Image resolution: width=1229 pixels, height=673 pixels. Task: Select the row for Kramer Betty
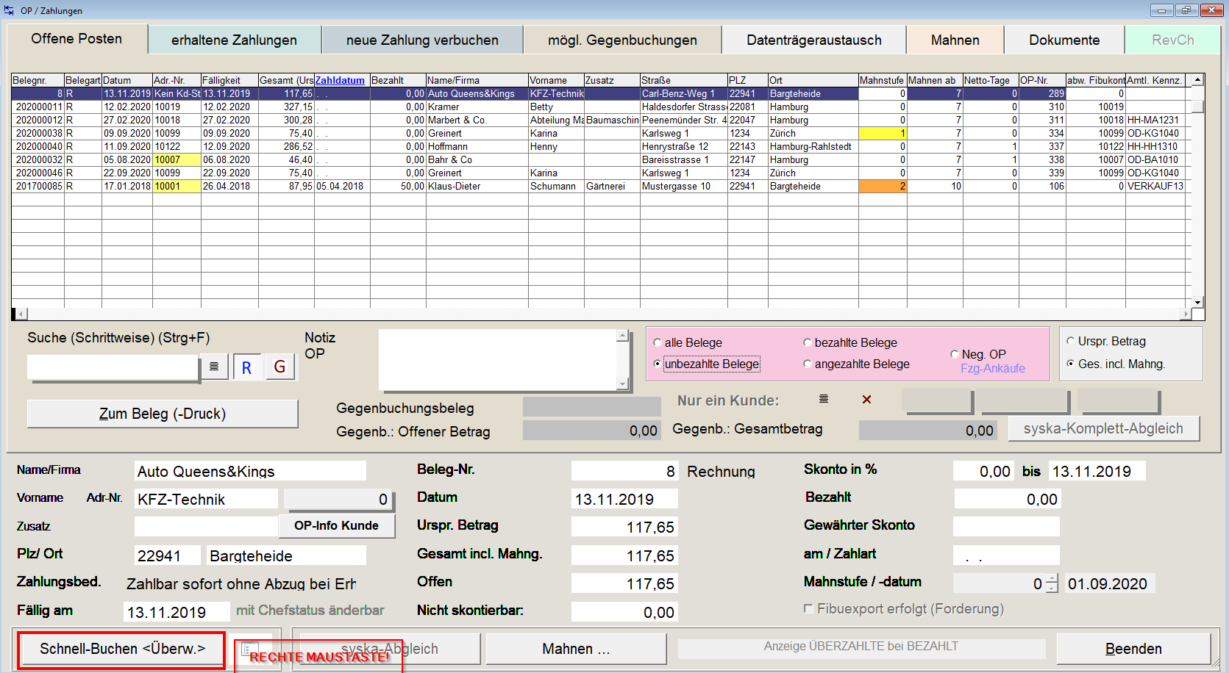[600, 107]
